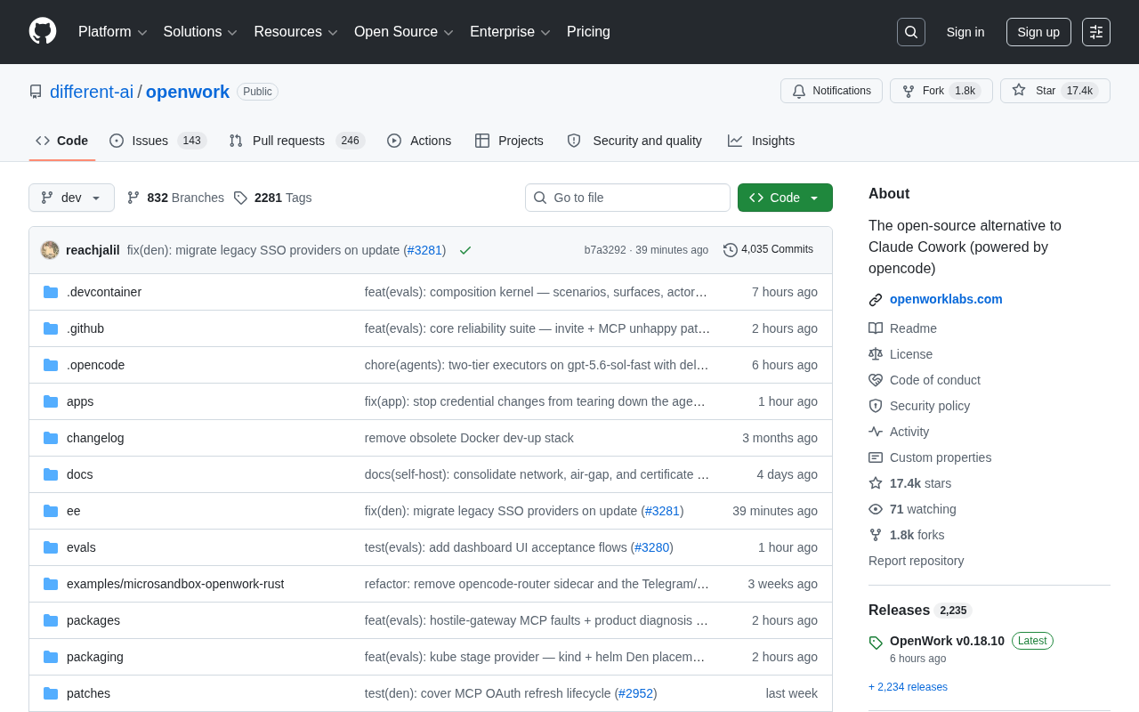
Task: Click the pulse icon next to Activity
Action: [876, 432]
